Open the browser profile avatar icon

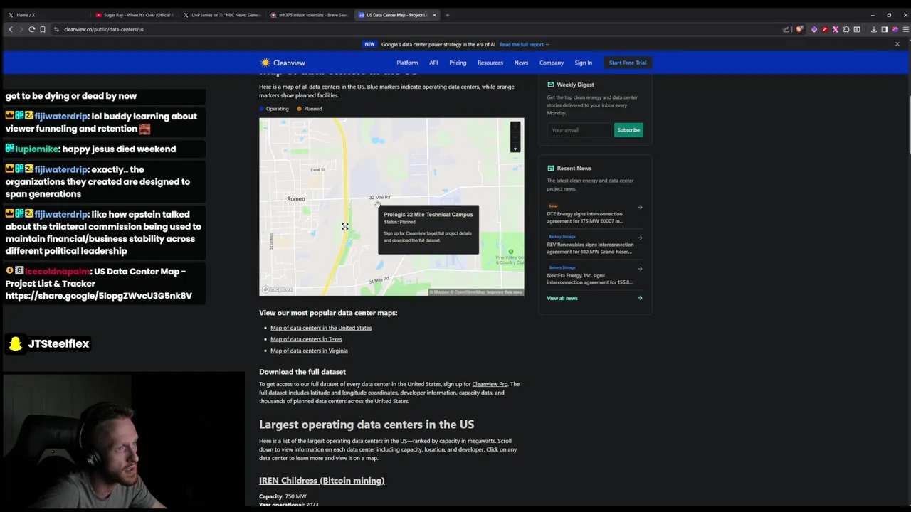click(895, 29)
